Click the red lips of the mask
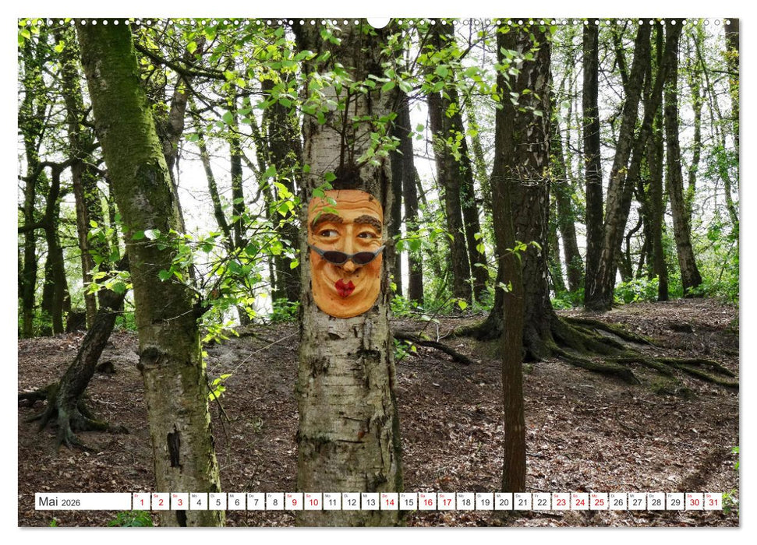Screen dimensions: 757x545 coord(345,288)
